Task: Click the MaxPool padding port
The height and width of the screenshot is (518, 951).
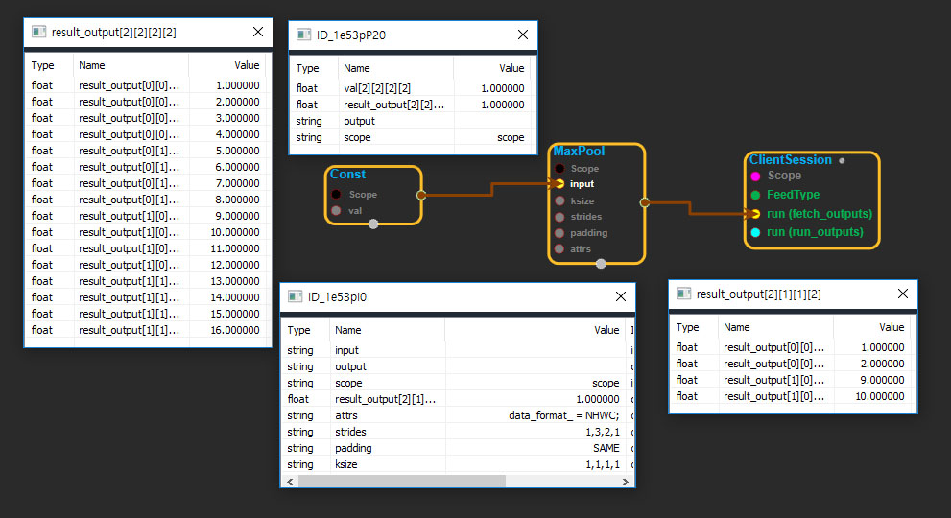Action: tap(559, 233)
